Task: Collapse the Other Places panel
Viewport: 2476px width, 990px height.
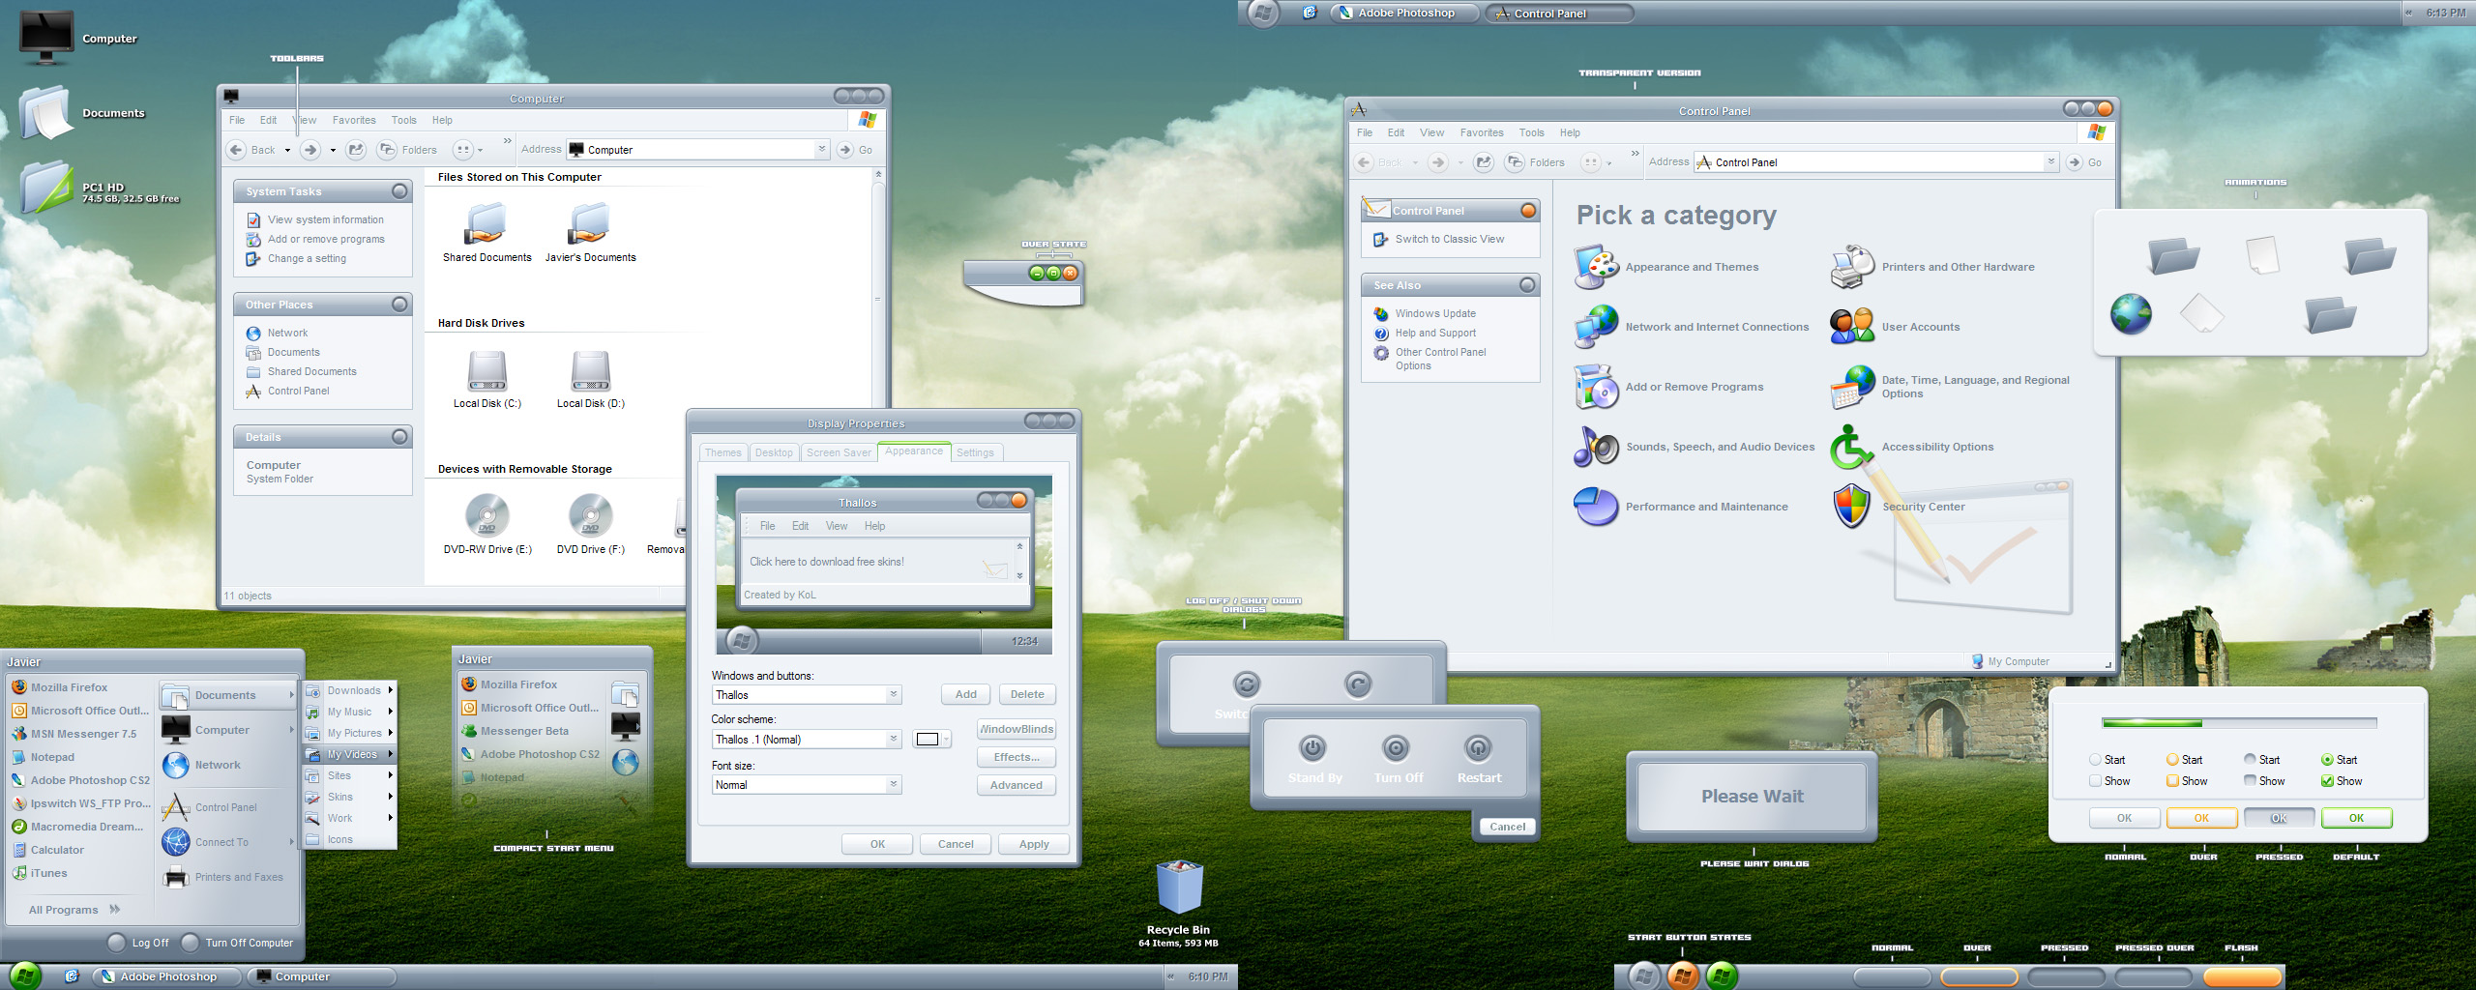Action: (x=399, y=305)
